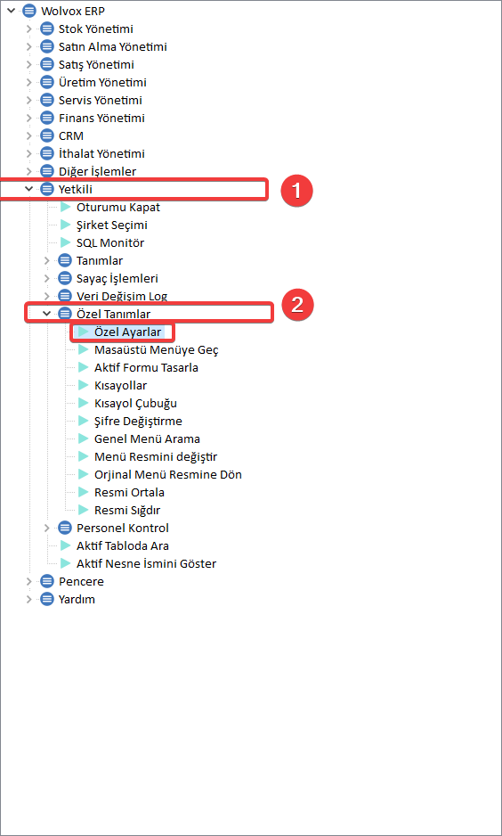Open Özel Ayarlar item

tap(128, 332)
